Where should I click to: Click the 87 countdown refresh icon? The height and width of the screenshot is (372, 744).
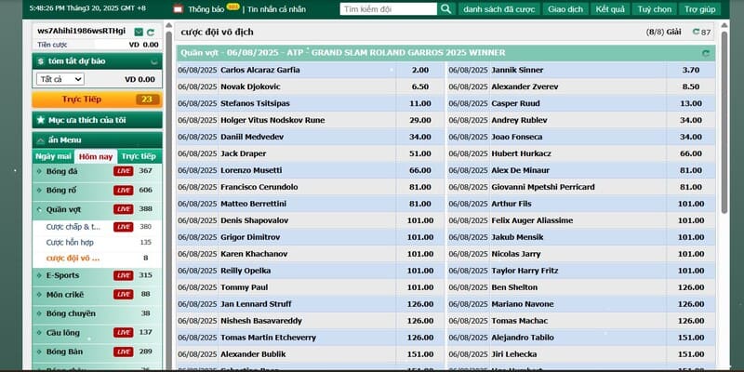pyautogui.click(x=696, y=32)
